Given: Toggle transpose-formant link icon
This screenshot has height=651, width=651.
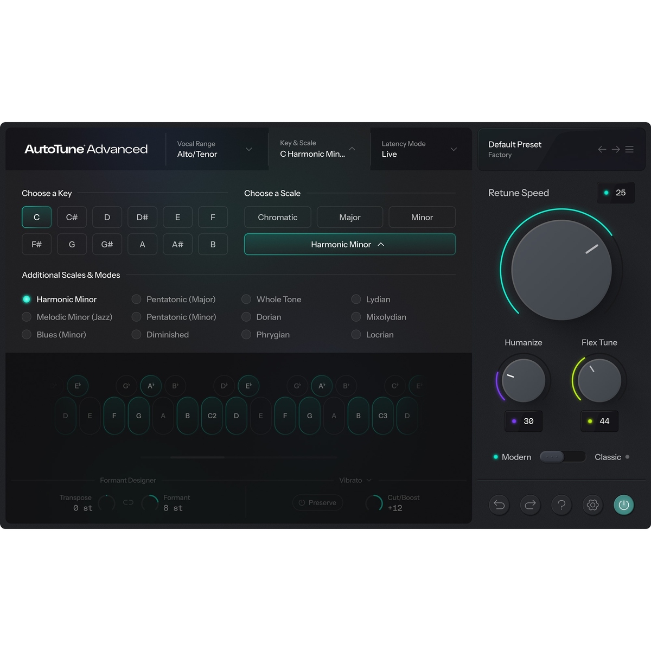Looking at the screenshot, I should tap(128, 502).
